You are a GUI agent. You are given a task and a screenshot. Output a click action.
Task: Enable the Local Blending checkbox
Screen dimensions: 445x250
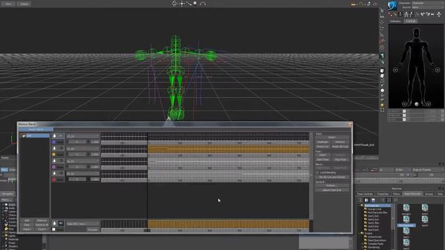pyautogui.click(x=317, y=172)
